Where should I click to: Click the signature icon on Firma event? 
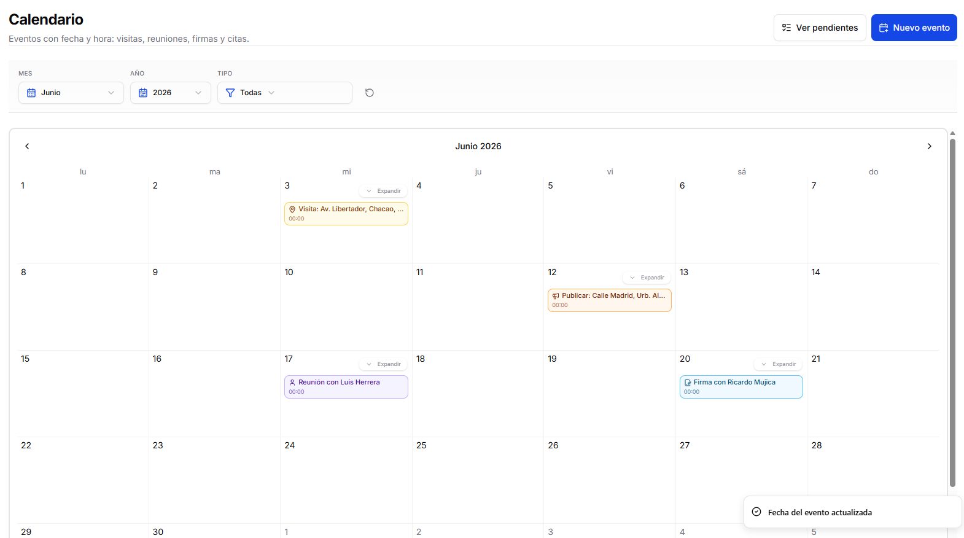[688, 383]
